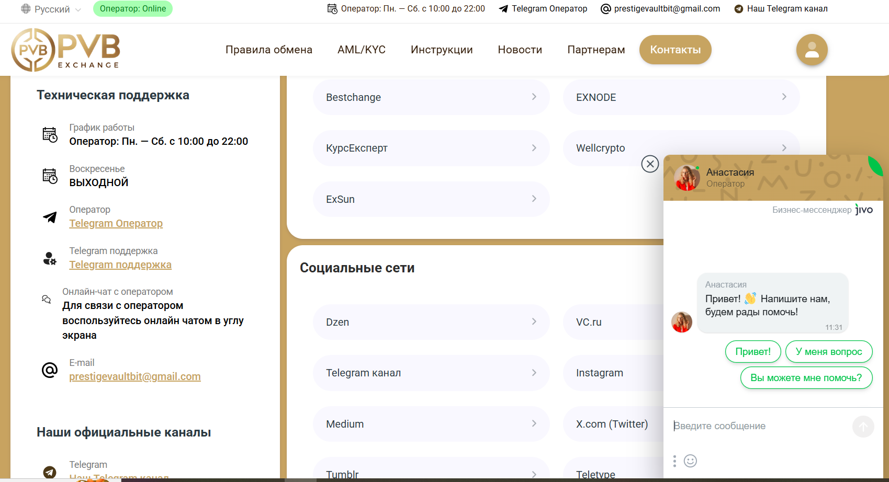
Task: Click the Введите сообщение input field
Action: pos(759,426)
